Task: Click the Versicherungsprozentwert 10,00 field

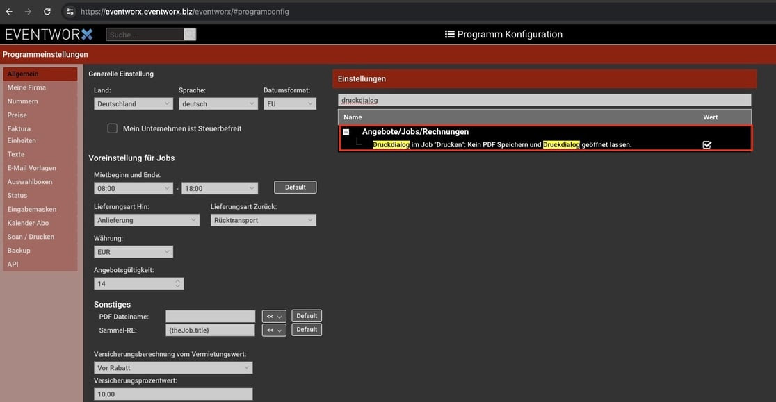Action: point(173,394)
